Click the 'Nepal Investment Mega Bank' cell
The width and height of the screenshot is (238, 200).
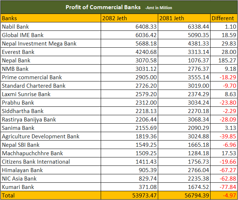tap(51, 44)
